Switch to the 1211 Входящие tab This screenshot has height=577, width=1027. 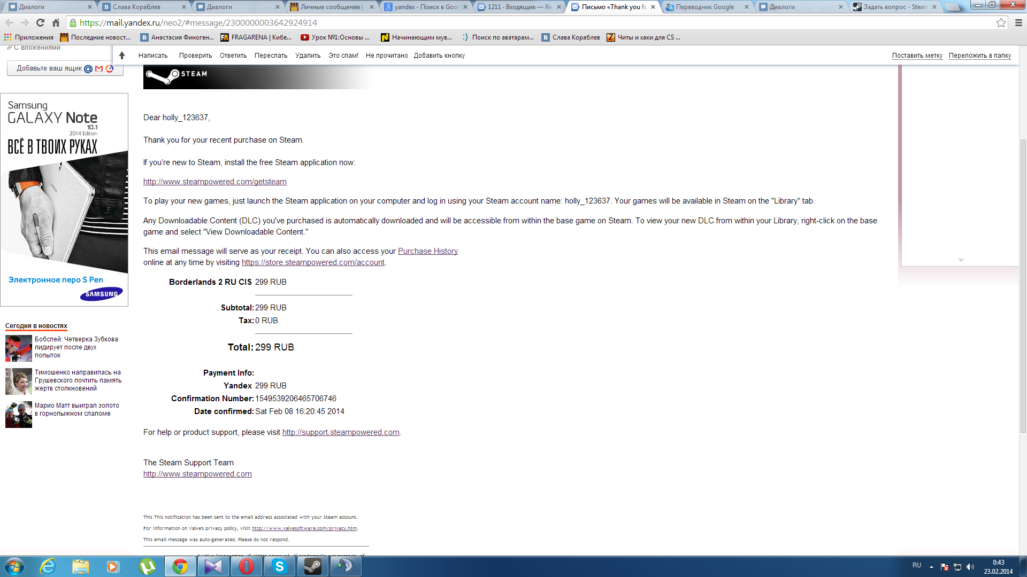[x=520, y=7]
